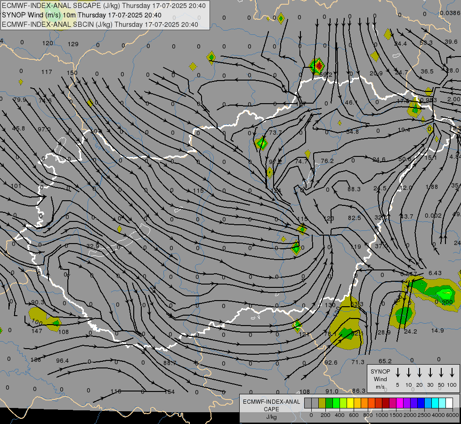
Task: Click the '101' value on the map
Action: (x=16, y=186)
